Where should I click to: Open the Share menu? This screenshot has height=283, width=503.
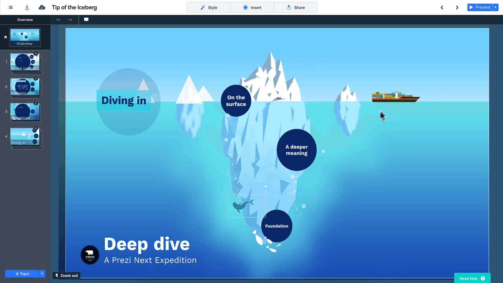coord(296,7)
